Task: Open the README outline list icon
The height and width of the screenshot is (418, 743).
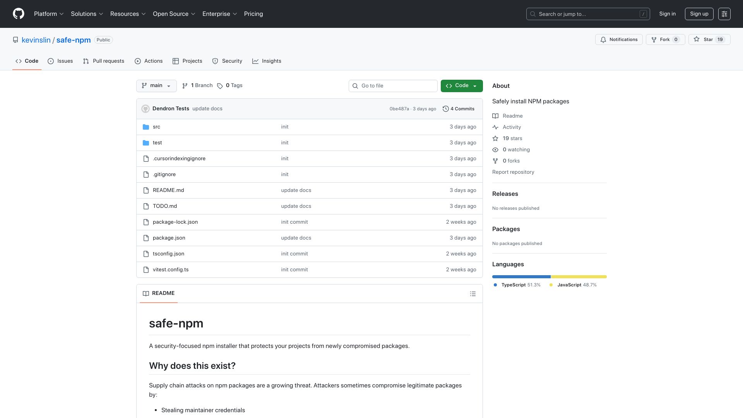Action: click(x=473, y=294)
